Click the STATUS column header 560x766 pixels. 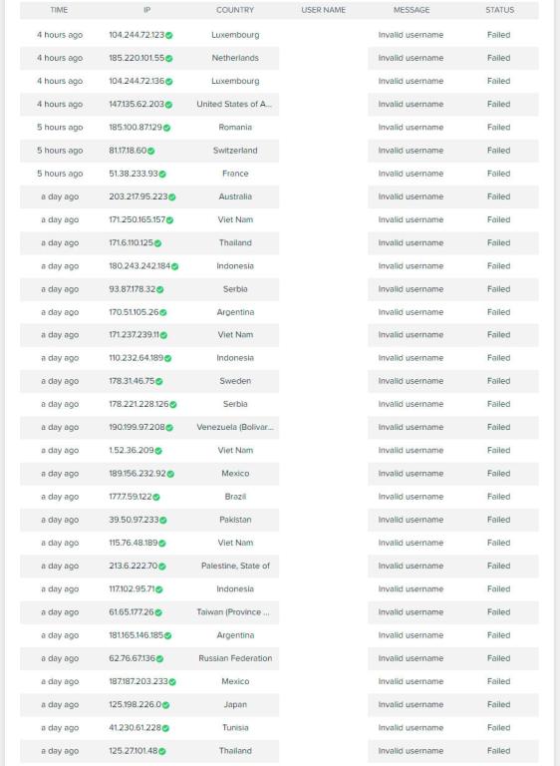pyautogui.click(x=499, y=10)
